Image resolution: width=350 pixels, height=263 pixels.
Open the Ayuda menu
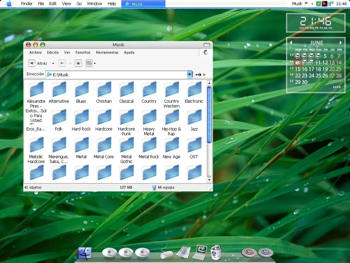click(x=129, y=52)
